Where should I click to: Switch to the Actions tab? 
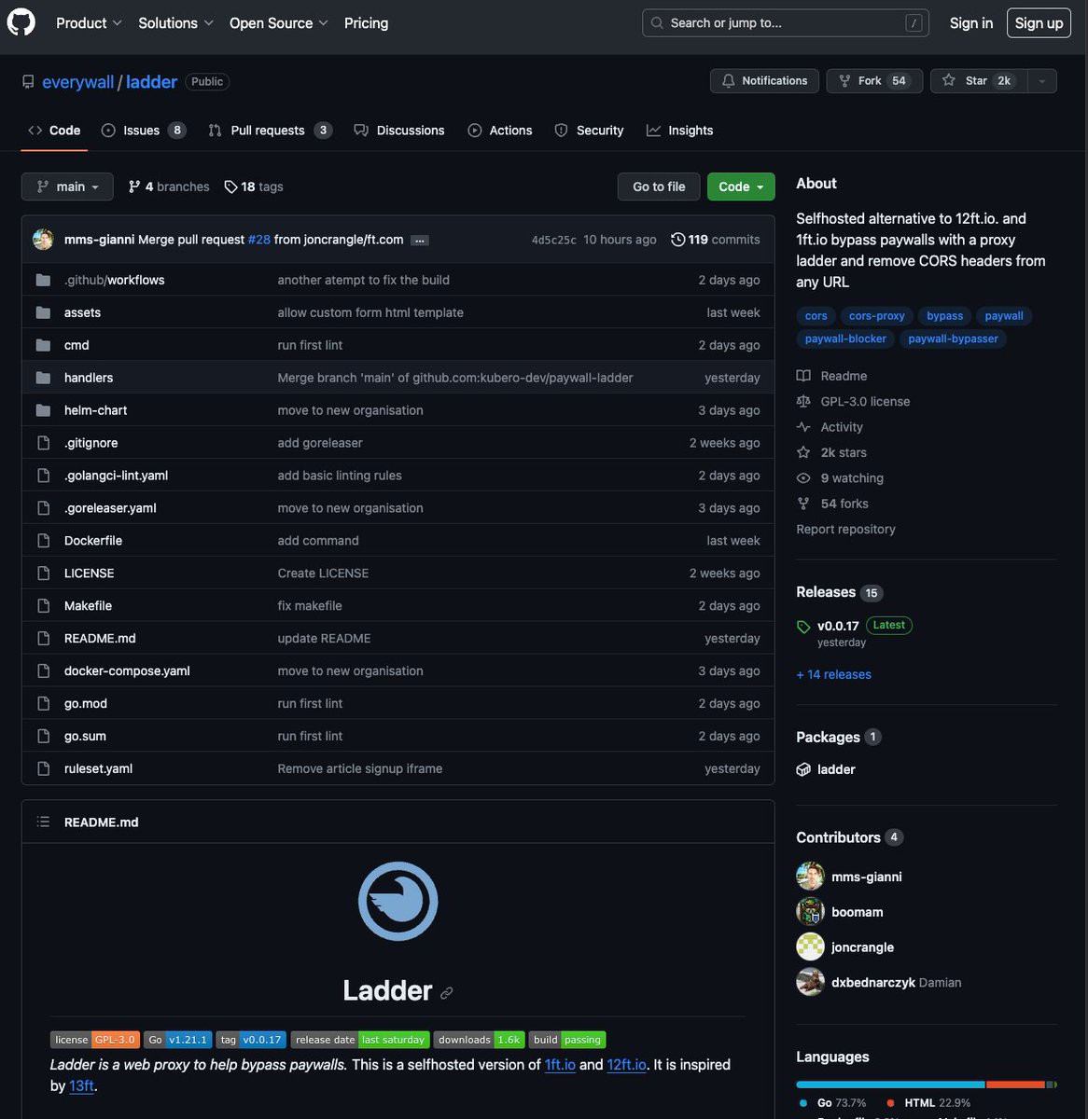(x=500, y=131)
